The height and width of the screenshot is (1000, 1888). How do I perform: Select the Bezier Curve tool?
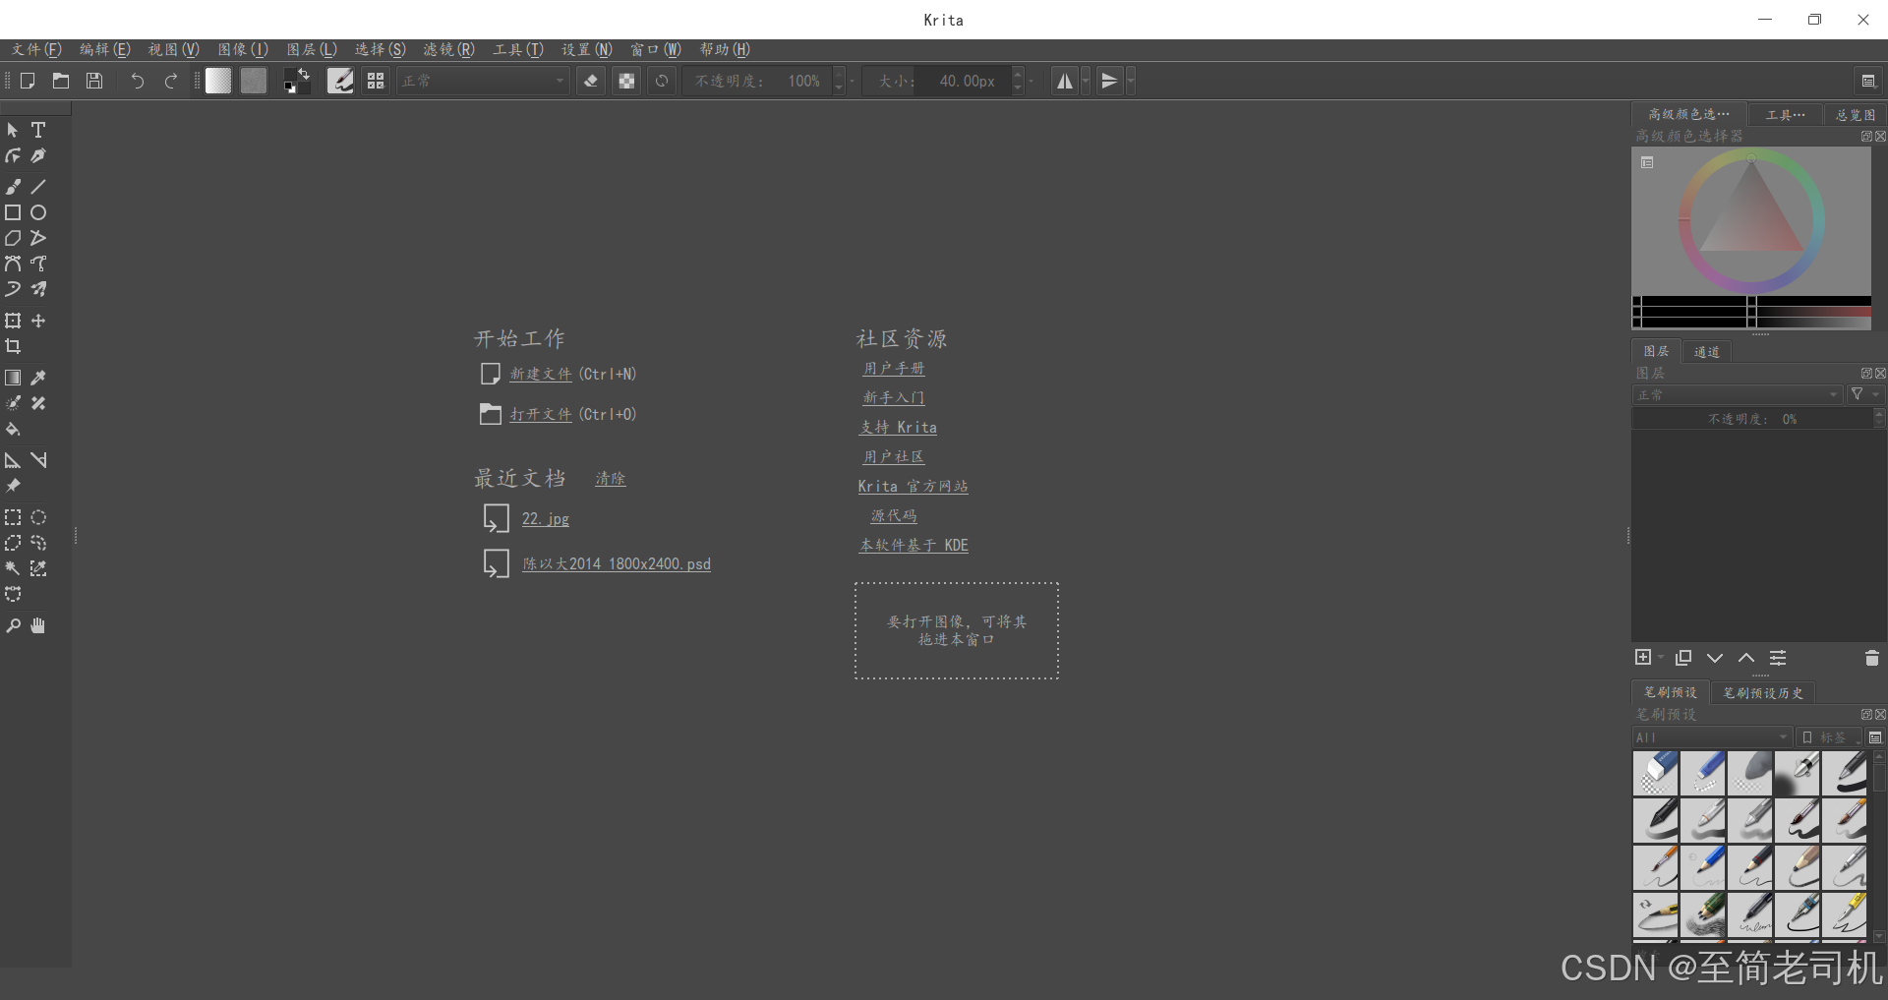[13, 264]
